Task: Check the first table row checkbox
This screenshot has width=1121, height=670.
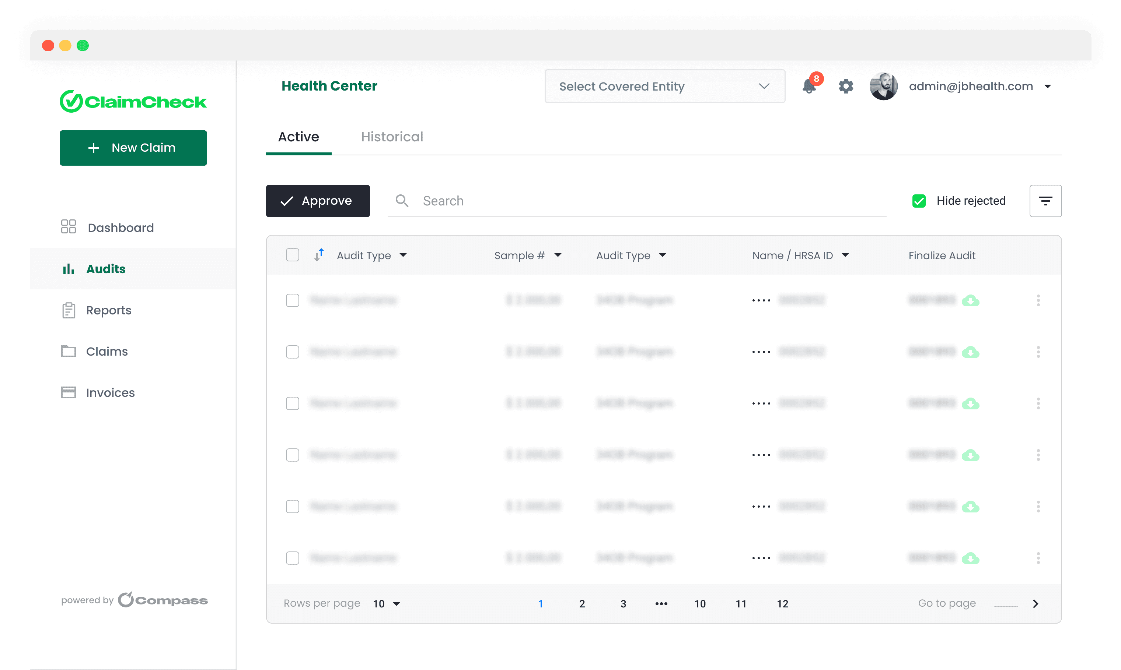Action: tap(292, 301)
